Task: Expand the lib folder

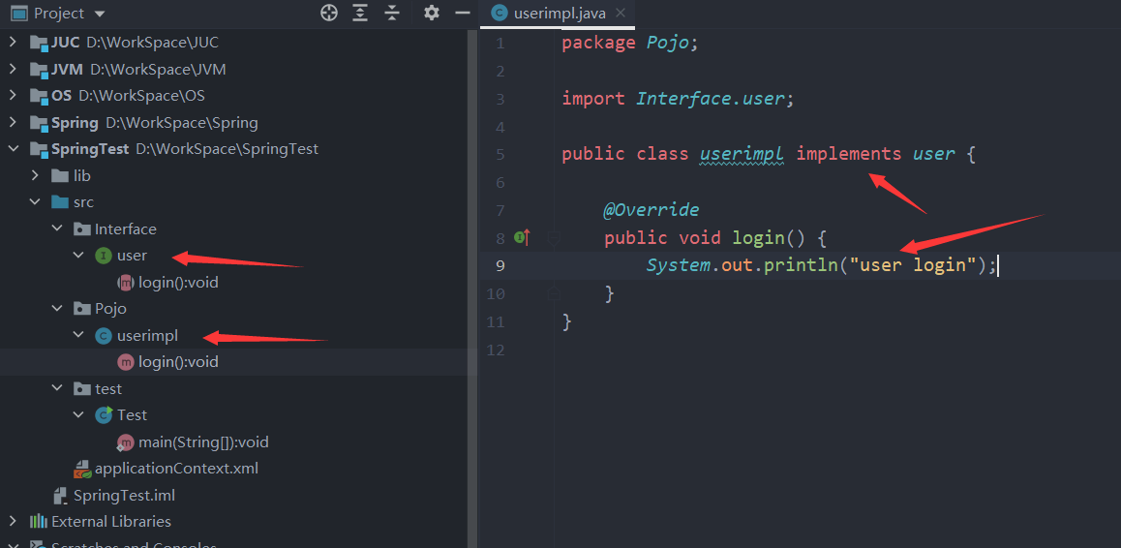Action: pyautogui.click(x=34, y=175)
